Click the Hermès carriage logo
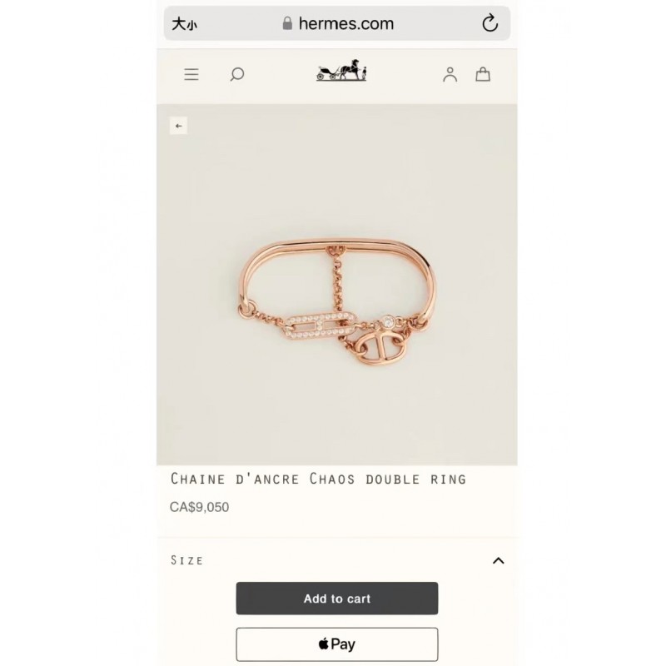The width and height of the screenshot is (666, 666). 341,71
